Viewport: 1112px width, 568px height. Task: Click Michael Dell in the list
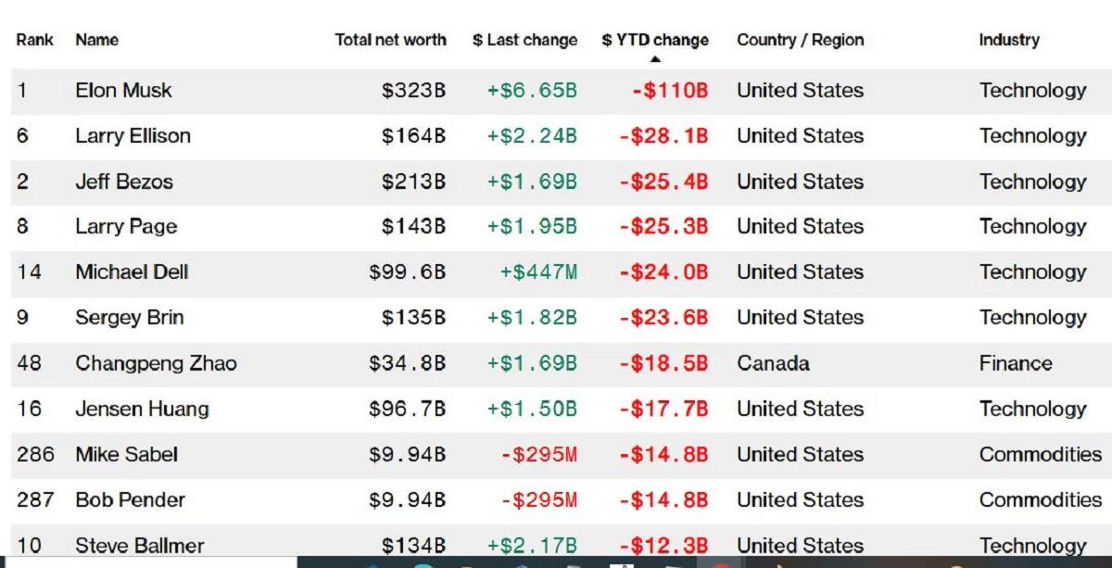(132, 271)
